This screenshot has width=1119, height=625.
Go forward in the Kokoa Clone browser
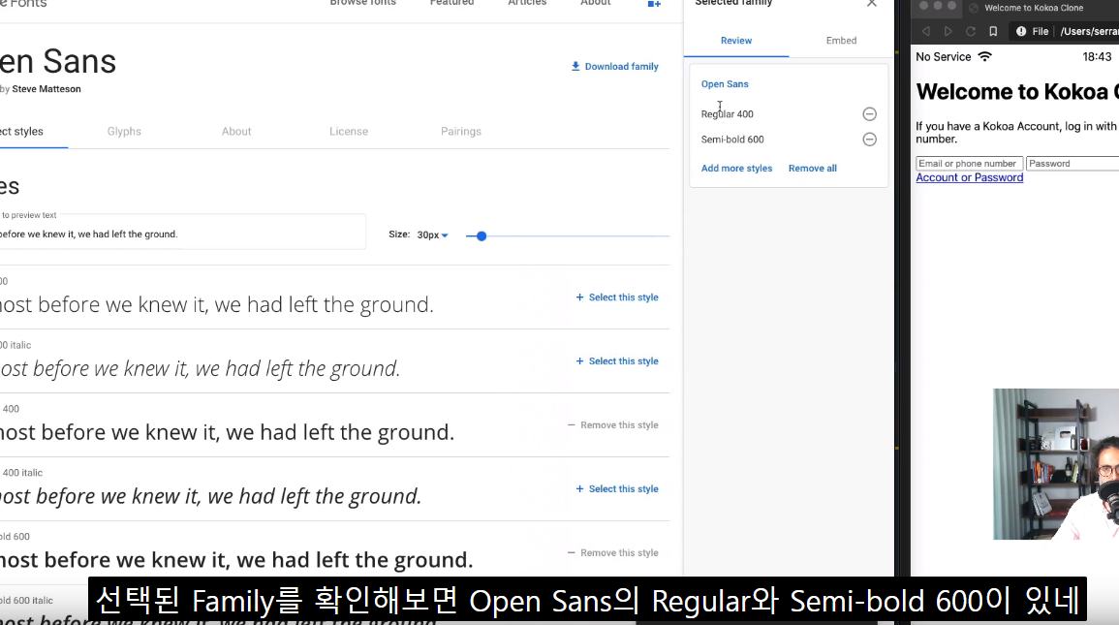click(x=948, y=31)
